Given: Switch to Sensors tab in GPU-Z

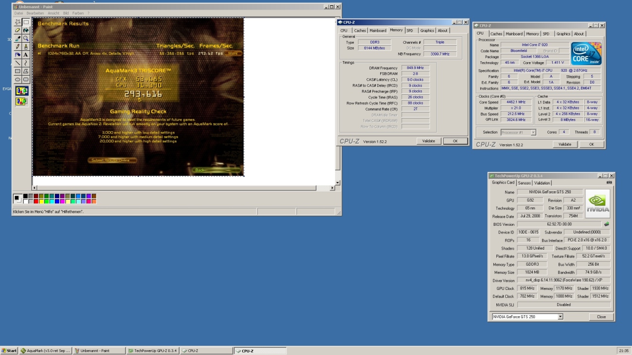Looking at the screenshot, I should click(525, 183).
